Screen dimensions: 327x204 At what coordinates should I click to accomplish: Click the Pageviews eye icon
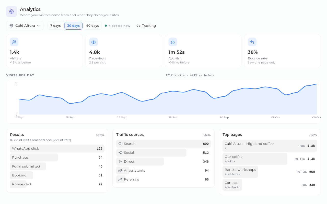click(x=94, y=42)
